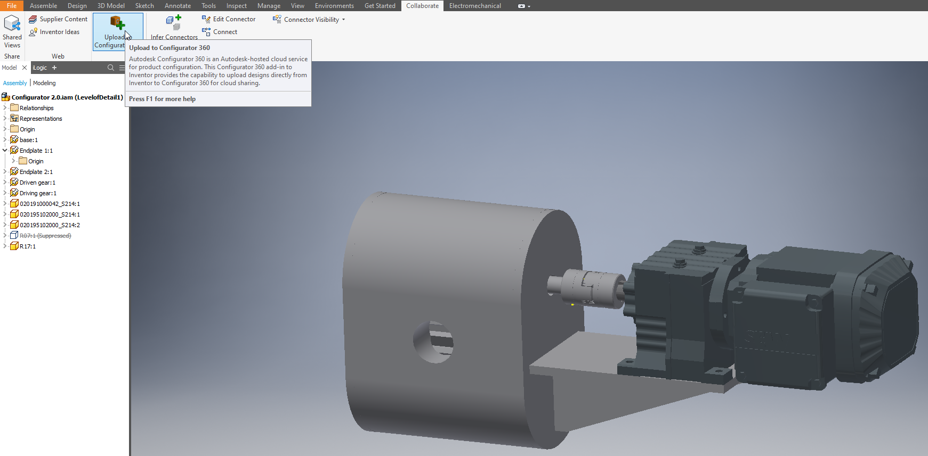Image resolution: width=928 pixels, height=456 pixels.
Task: Open Supplier Content books icon
Action: click(x=33, y=19)
